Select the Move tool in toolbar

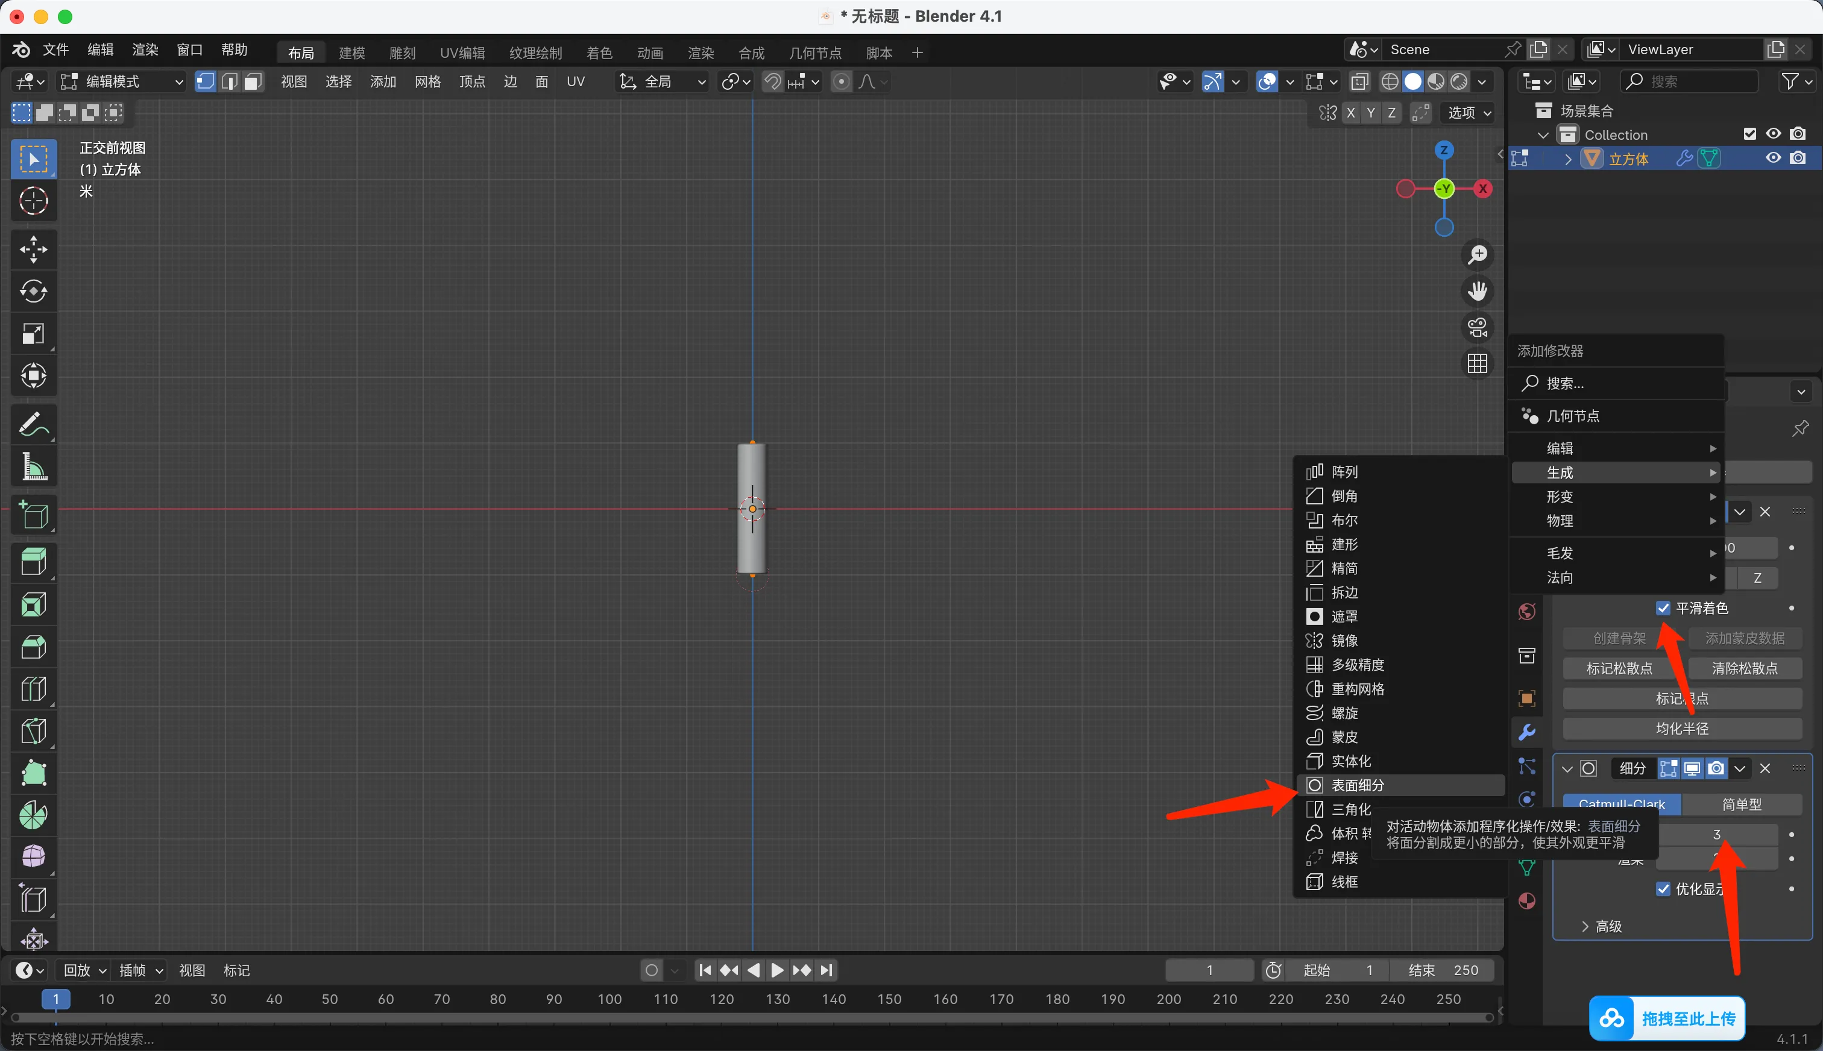pyautogui.click(x=33, y=249)
